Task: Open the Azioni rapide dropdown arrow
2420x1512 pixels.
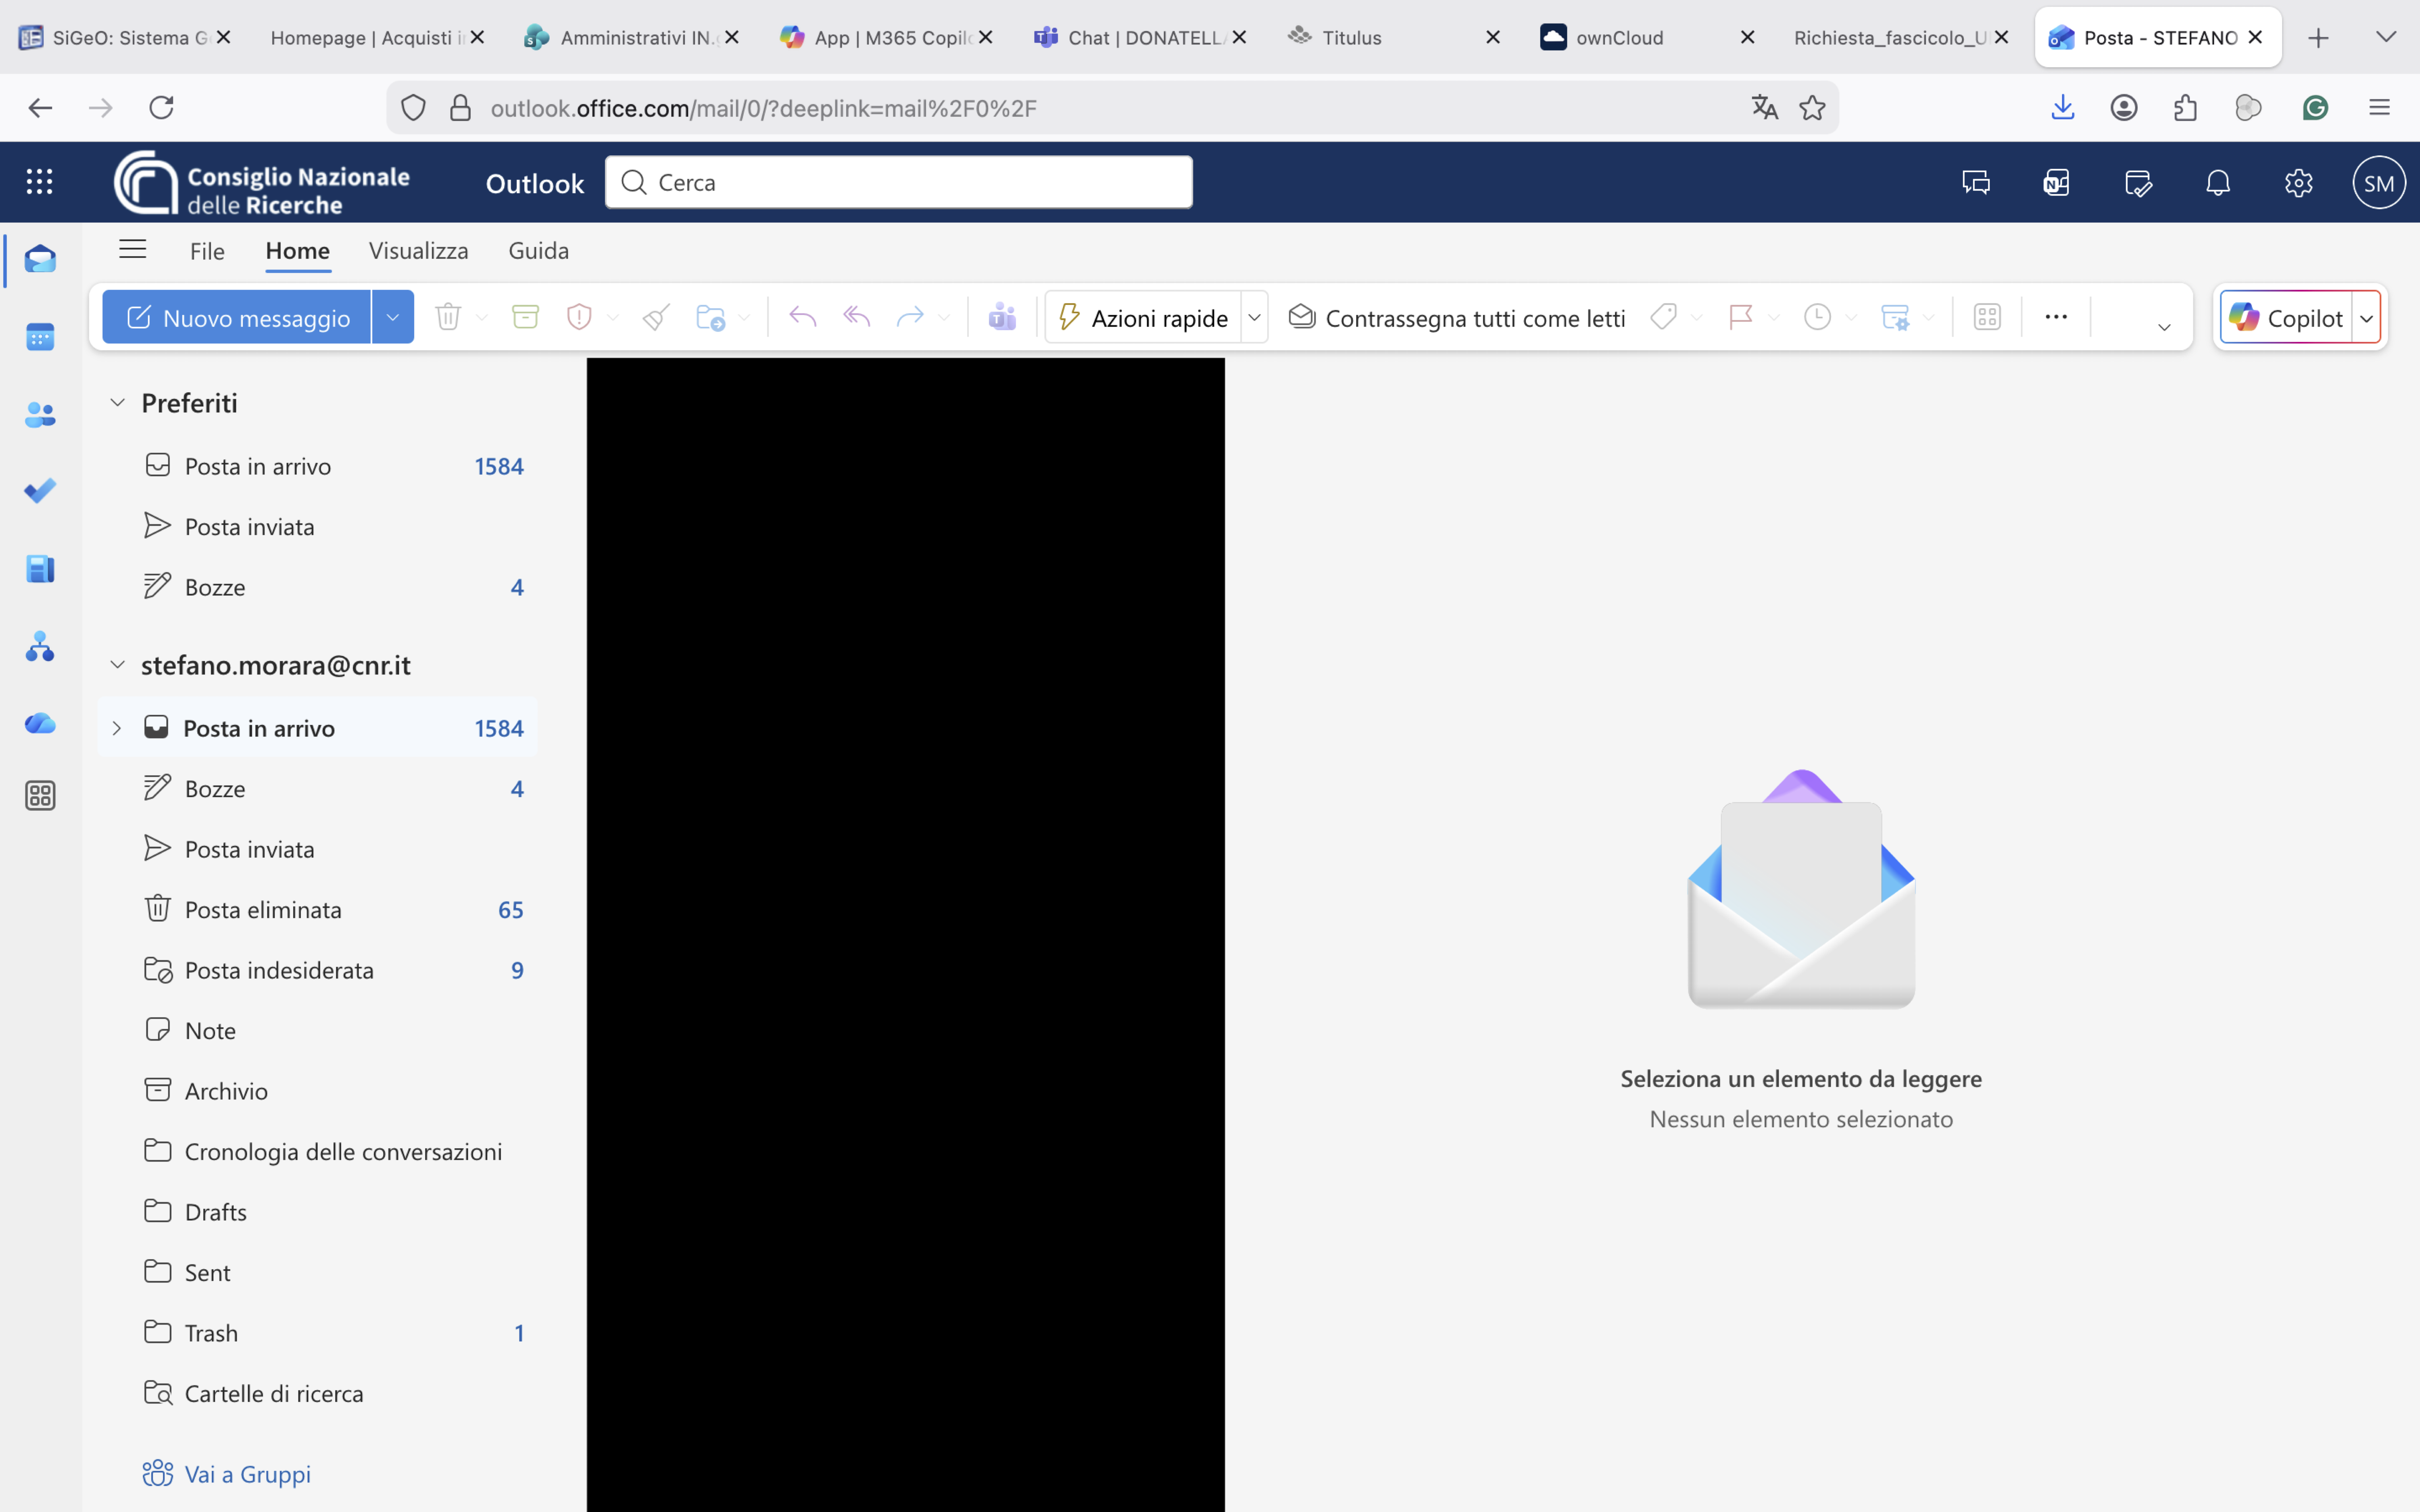Action: 1254,317
